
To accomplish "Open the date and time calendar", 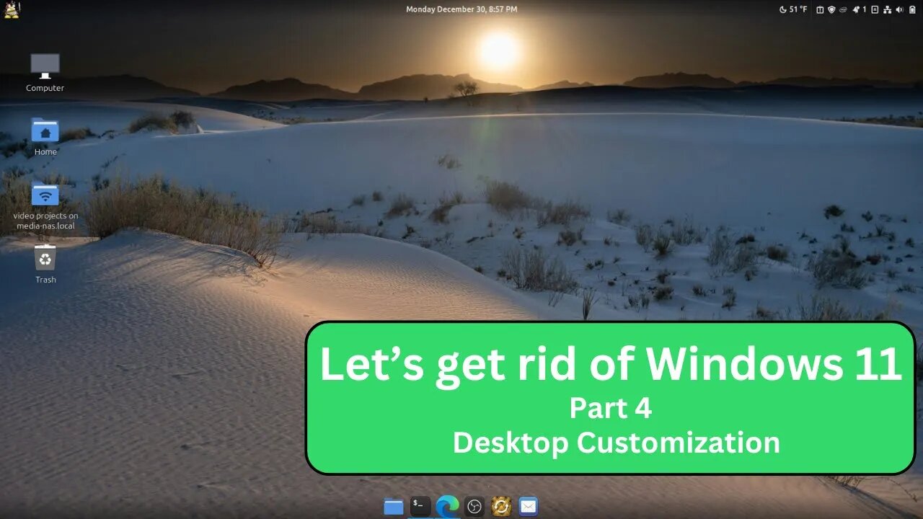I will point(461,9).
